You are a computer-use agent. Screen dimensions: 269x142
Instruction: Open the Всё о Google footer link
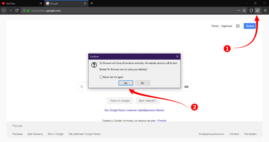56,134
